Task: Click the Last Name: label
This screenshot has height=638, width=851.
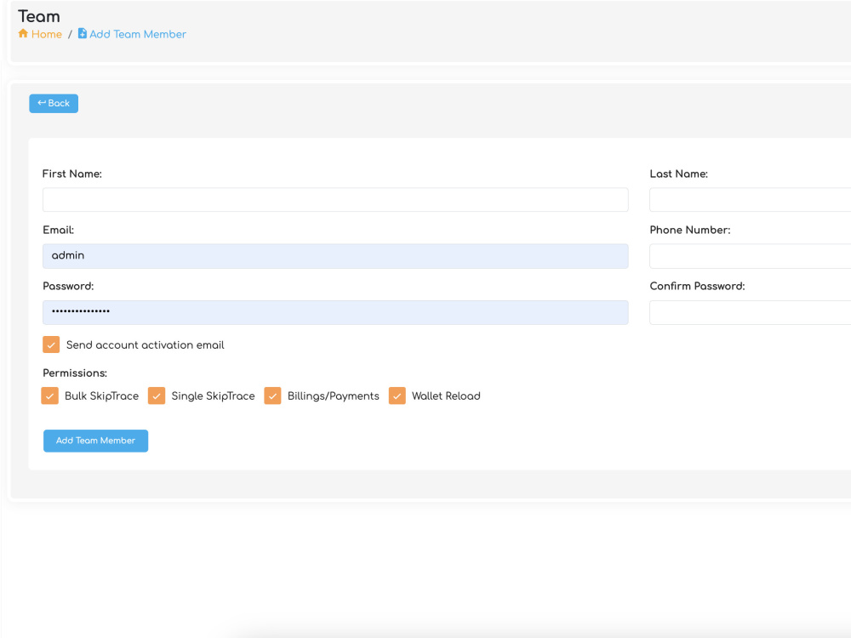Action: coord(678,174)
